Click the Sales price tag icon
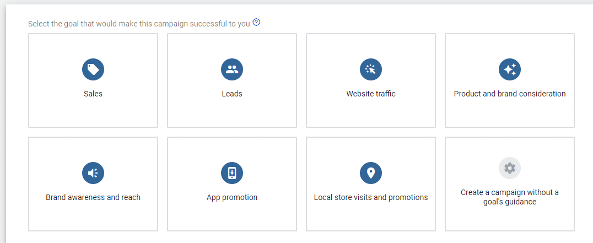The width and height of the screenshot is (593, 243). click(93, 69)
